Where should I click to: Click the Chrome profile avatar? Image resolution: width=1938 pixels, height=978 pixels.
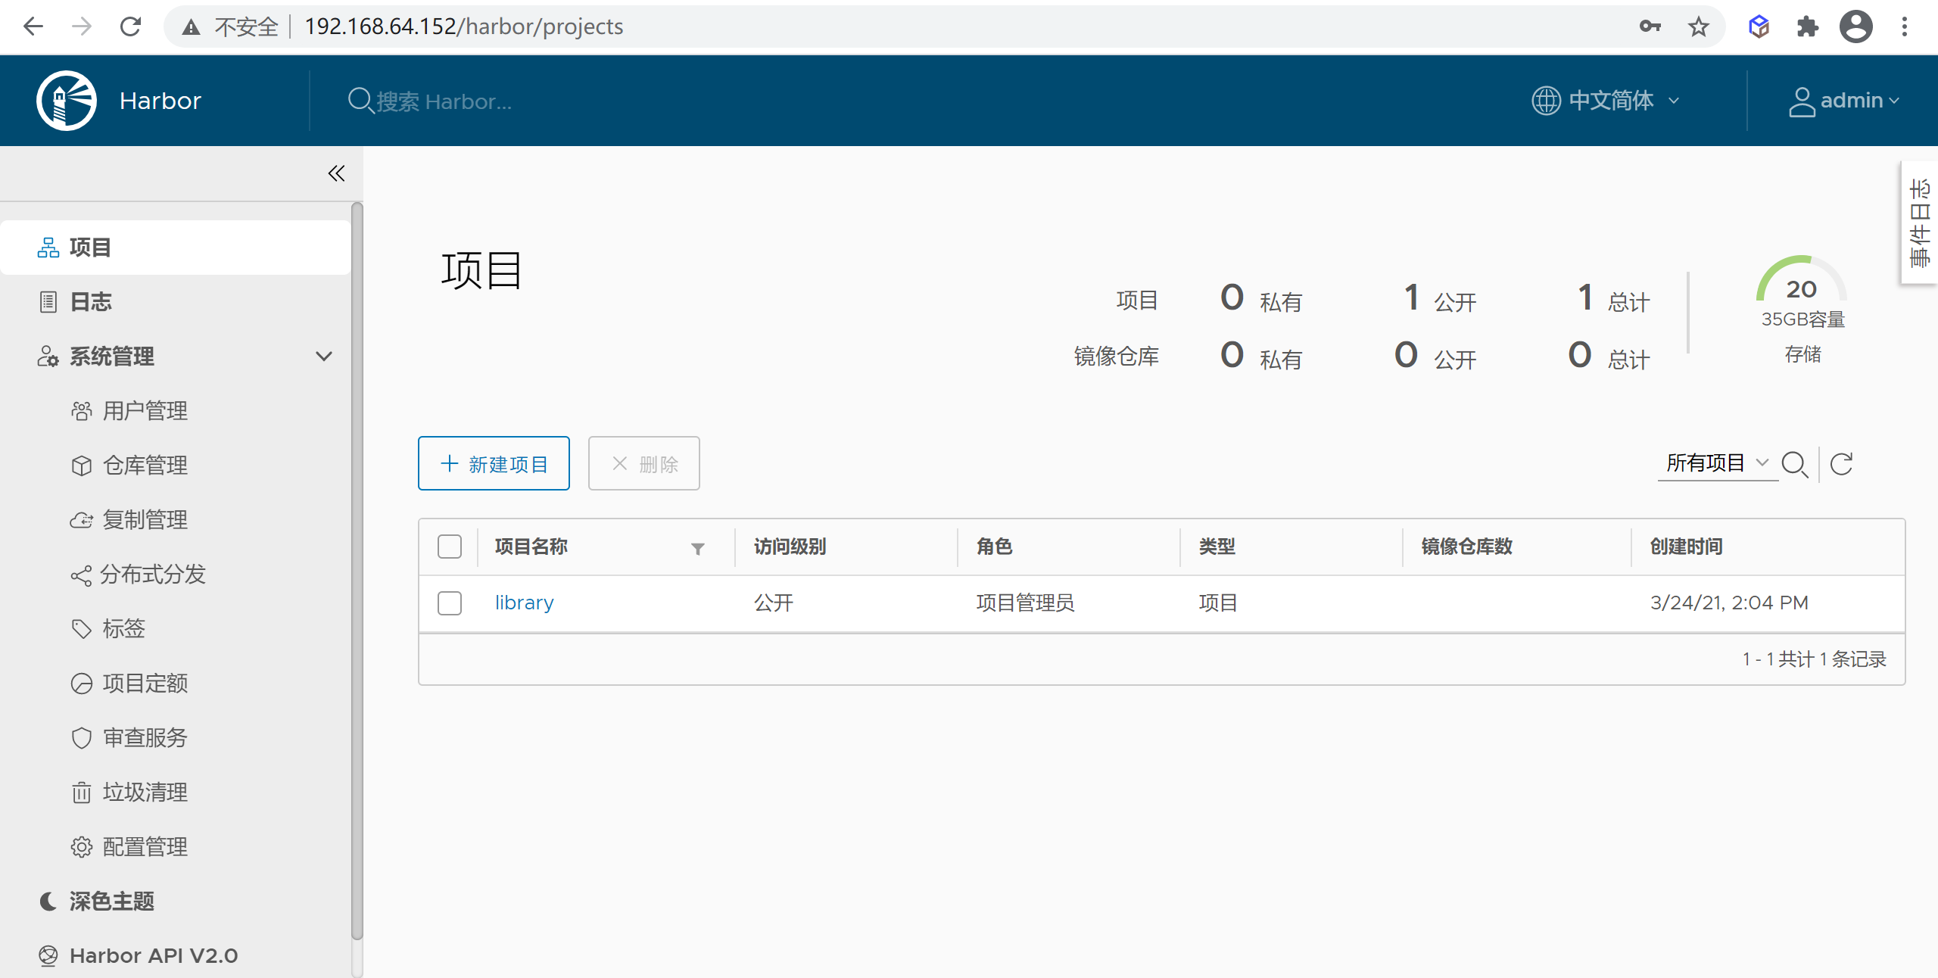(x=1856, y=27)
